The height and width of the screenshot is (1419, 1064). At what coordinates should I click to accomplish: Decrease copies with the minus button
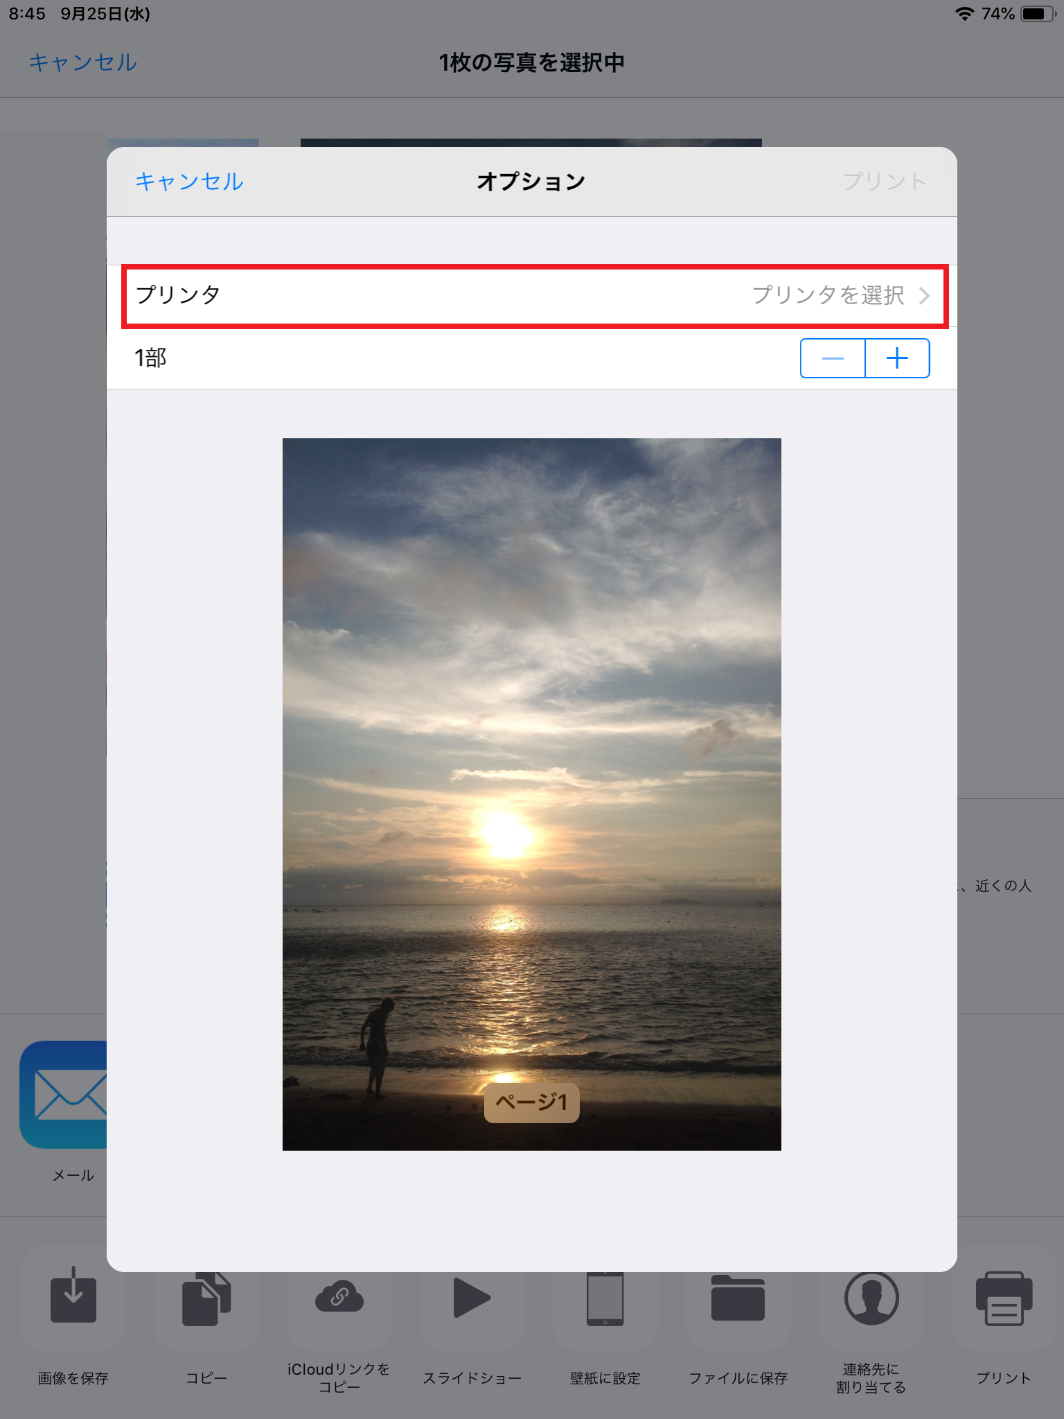click(x=833, y=358)
